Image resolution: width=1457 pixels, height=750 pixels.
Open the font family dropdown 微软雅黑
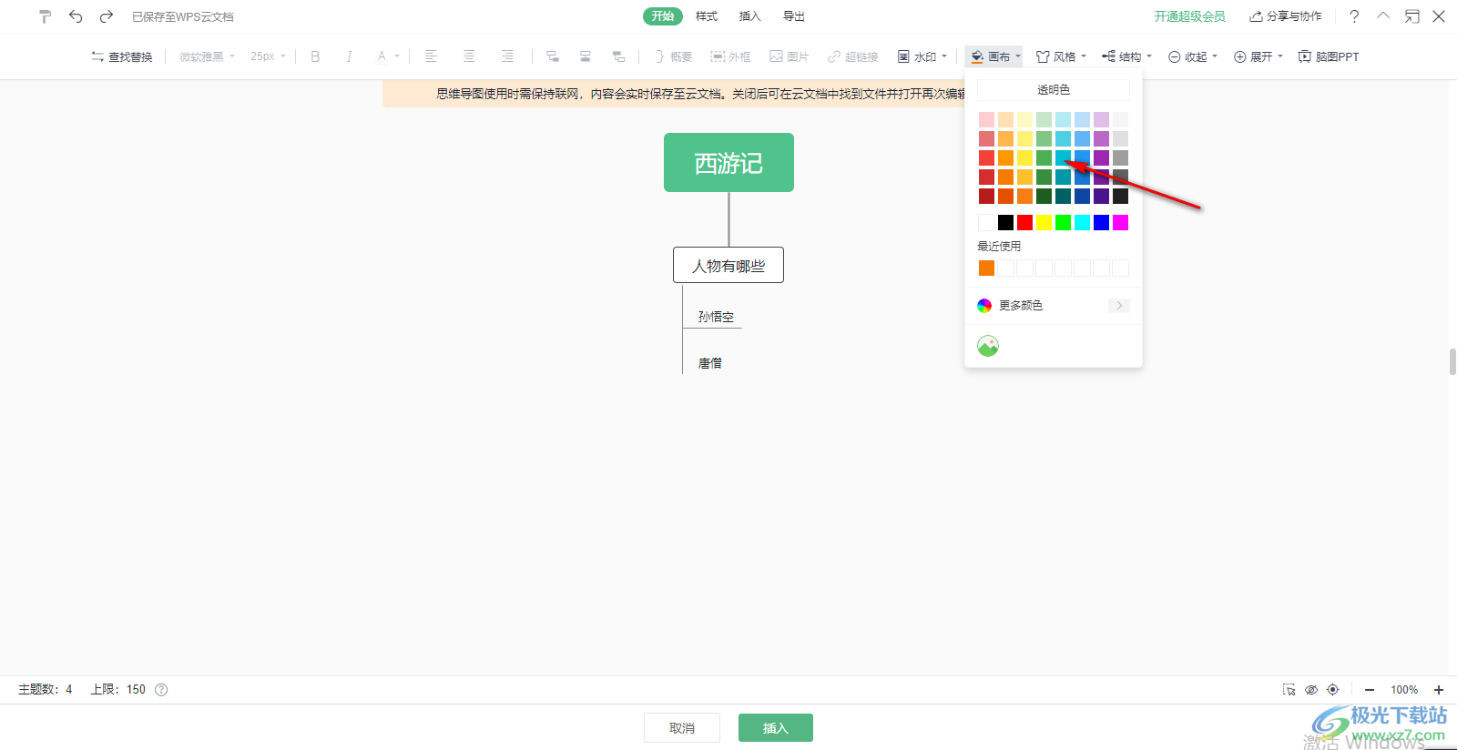pyautogui.click(x=208, y=56)
